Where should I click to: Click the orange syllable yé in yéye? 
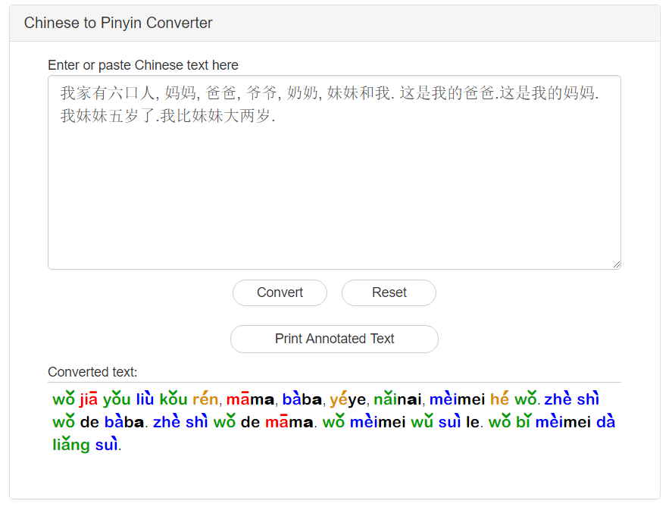(x=339, y=399)
